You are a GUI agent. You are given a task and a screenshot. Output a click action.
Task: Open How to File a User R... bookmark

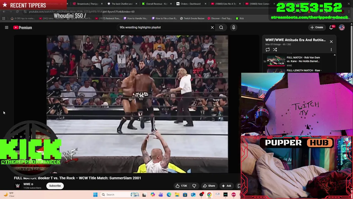pos(164,18)
